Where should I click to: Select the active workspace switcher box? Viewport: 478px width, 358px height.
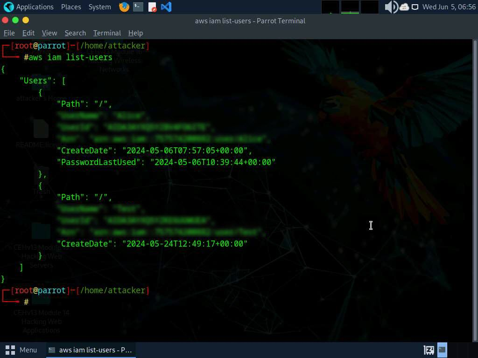pos(442,350)
